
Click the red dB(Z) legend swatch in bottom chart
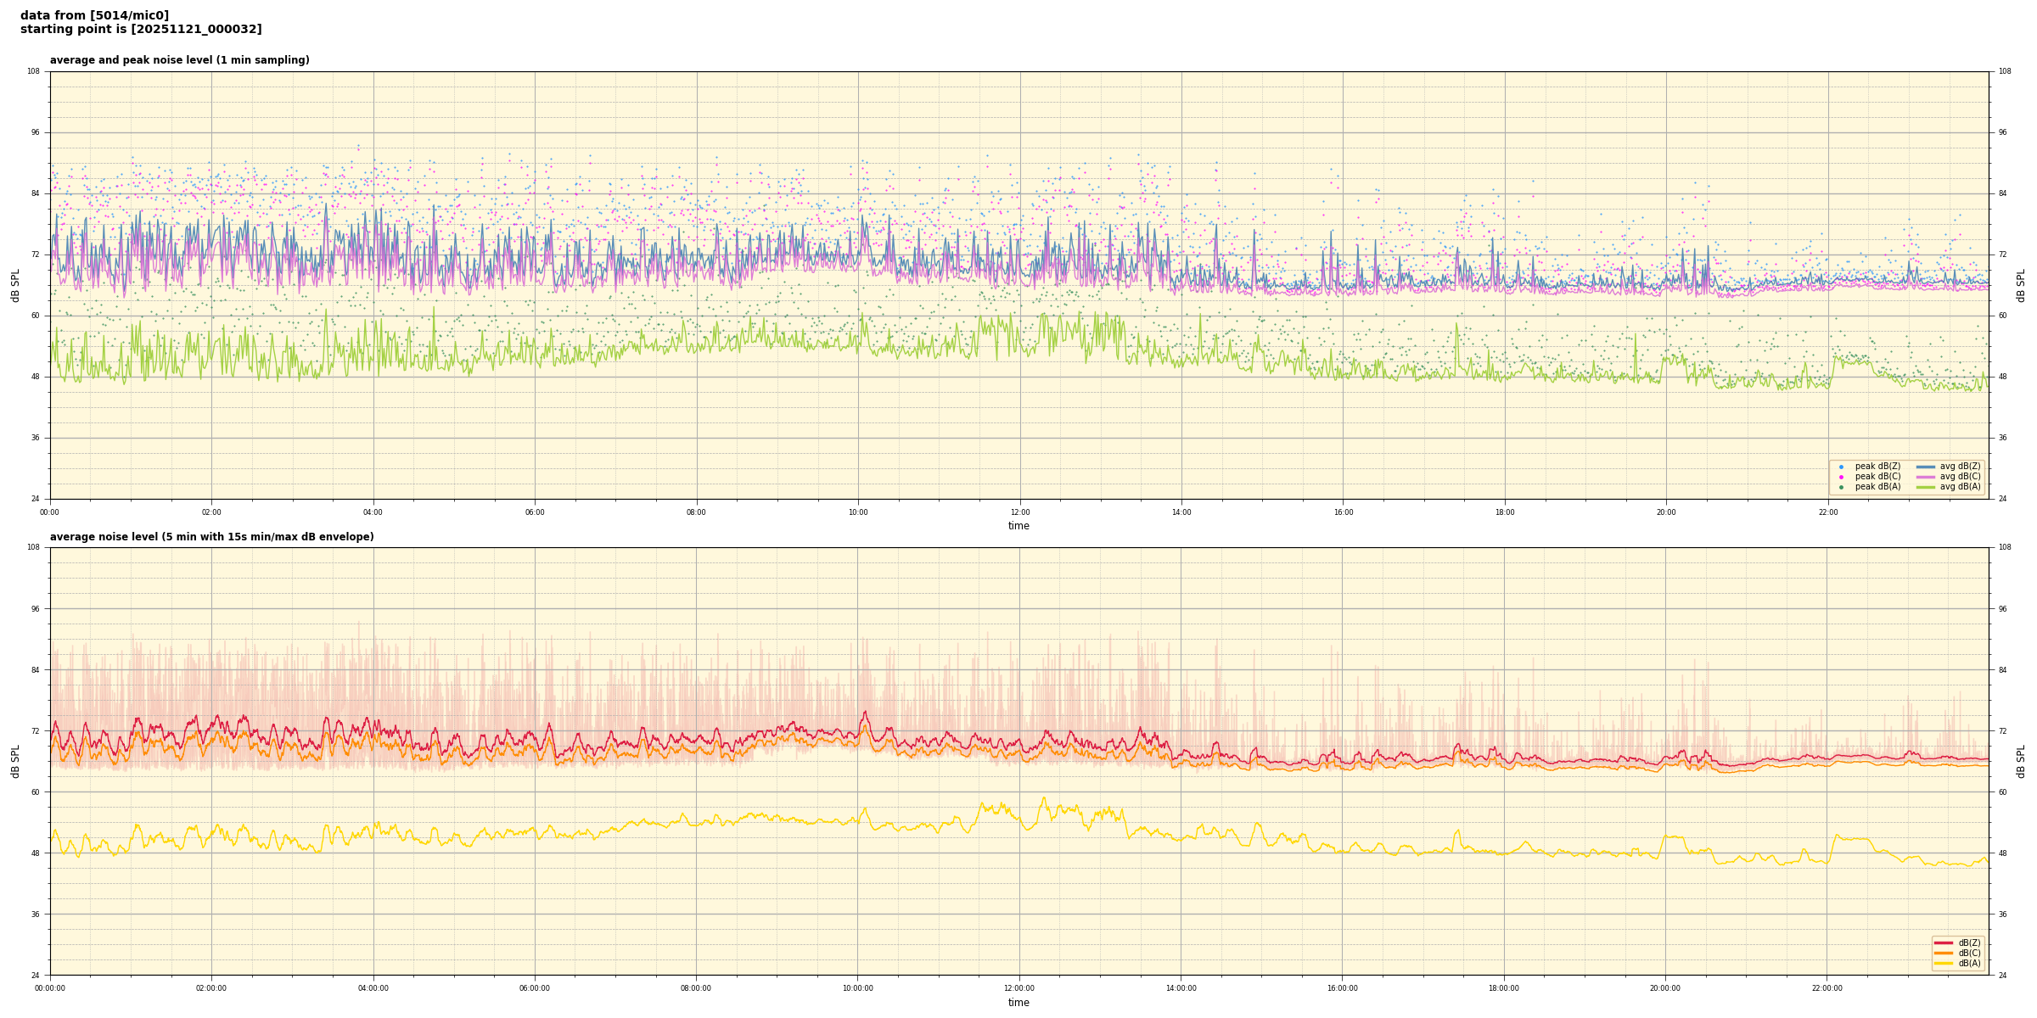click(x=1944, y=942)
